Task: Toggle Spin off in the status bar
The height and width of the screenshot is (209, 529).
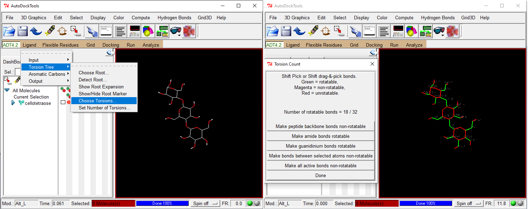Action: coord(205,203)
